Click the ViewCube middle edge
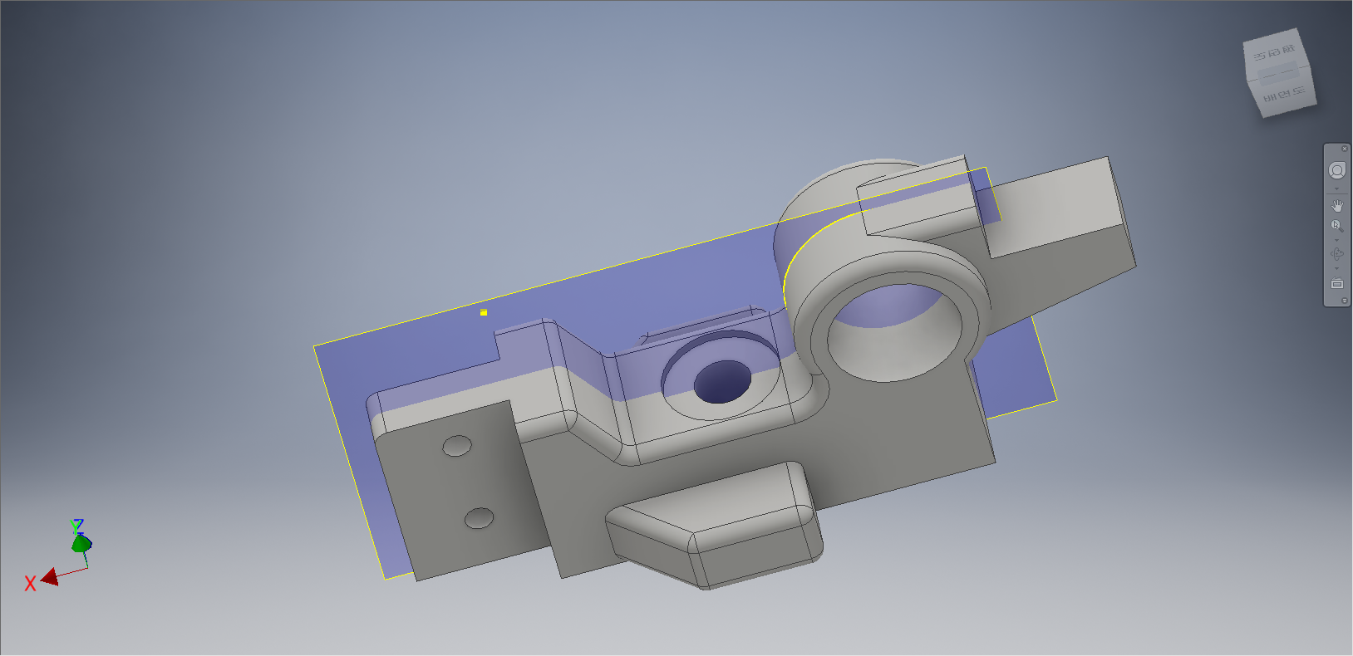 pyautogui.click(x=1277, y=75)
